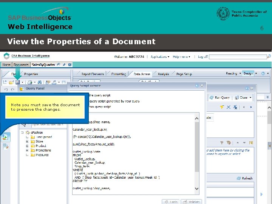Click the yellow Add quick filter icon
This screenshot has width=272, height=204.
(x=222, y=107)
